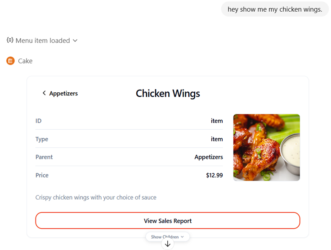This screenshot has height=250, width=331.
Task: Click the ID row label
Action: coord(39,121)
